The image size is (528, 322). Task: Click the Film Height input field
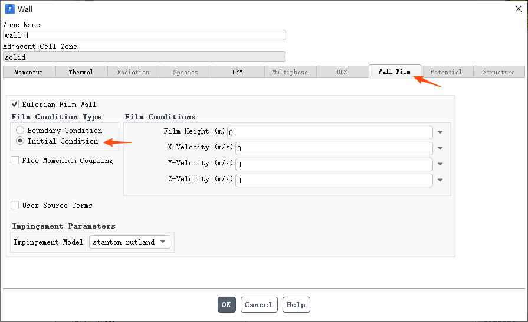click(x=330, y=132)
